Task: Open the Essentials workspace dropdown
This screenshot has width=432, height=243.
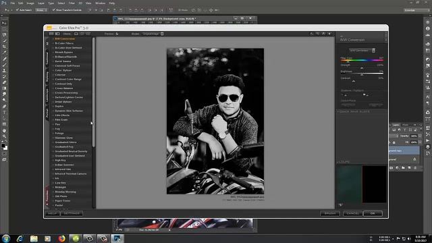Action: coord(416,10)
